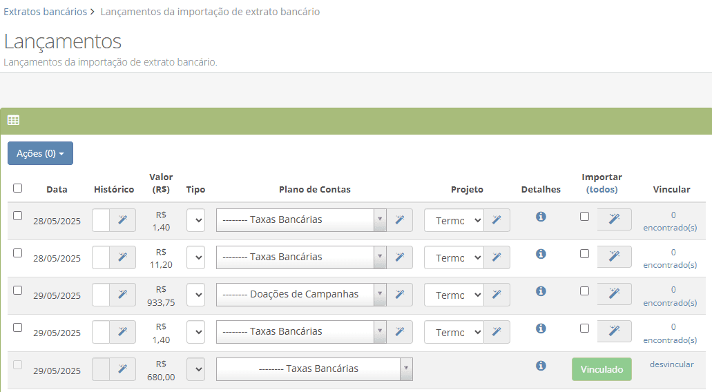Image resolution: width=712 pixels, height=392 pixels.
Task: Click the table grid icon in green header
Action: coord(13,120)
